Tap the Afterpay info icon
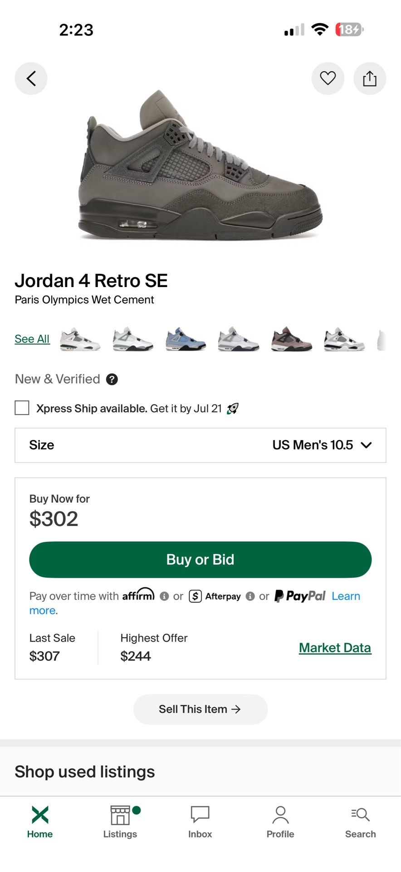The width and height of the screenshot is (401, 872). coord(250,596)
